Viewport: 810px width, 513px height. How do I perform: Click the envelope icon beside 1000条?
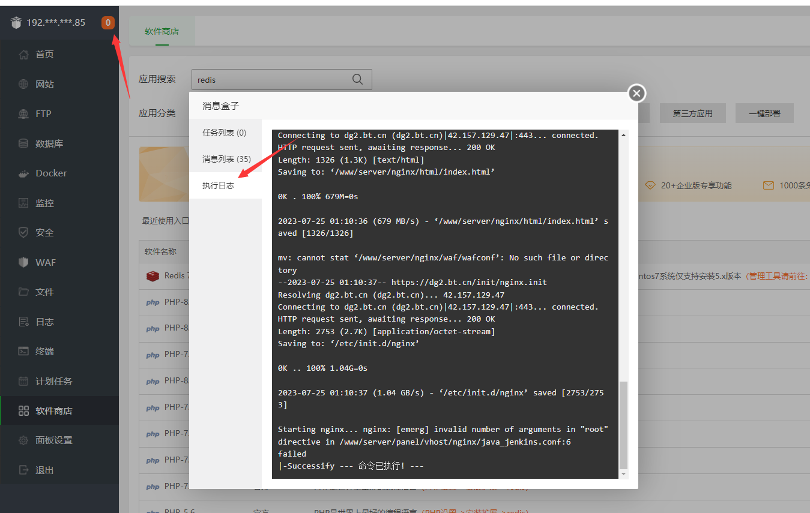click(768, 185)
